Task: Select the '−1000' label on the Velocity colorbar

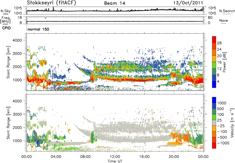Action: (223, 143)
